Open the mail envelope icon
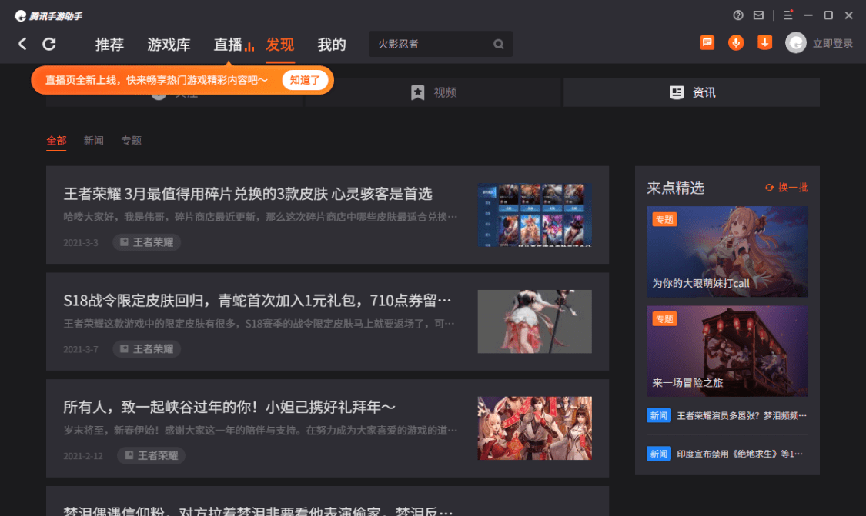Screen dimensions: 866x516 click(x=758, y=15)
